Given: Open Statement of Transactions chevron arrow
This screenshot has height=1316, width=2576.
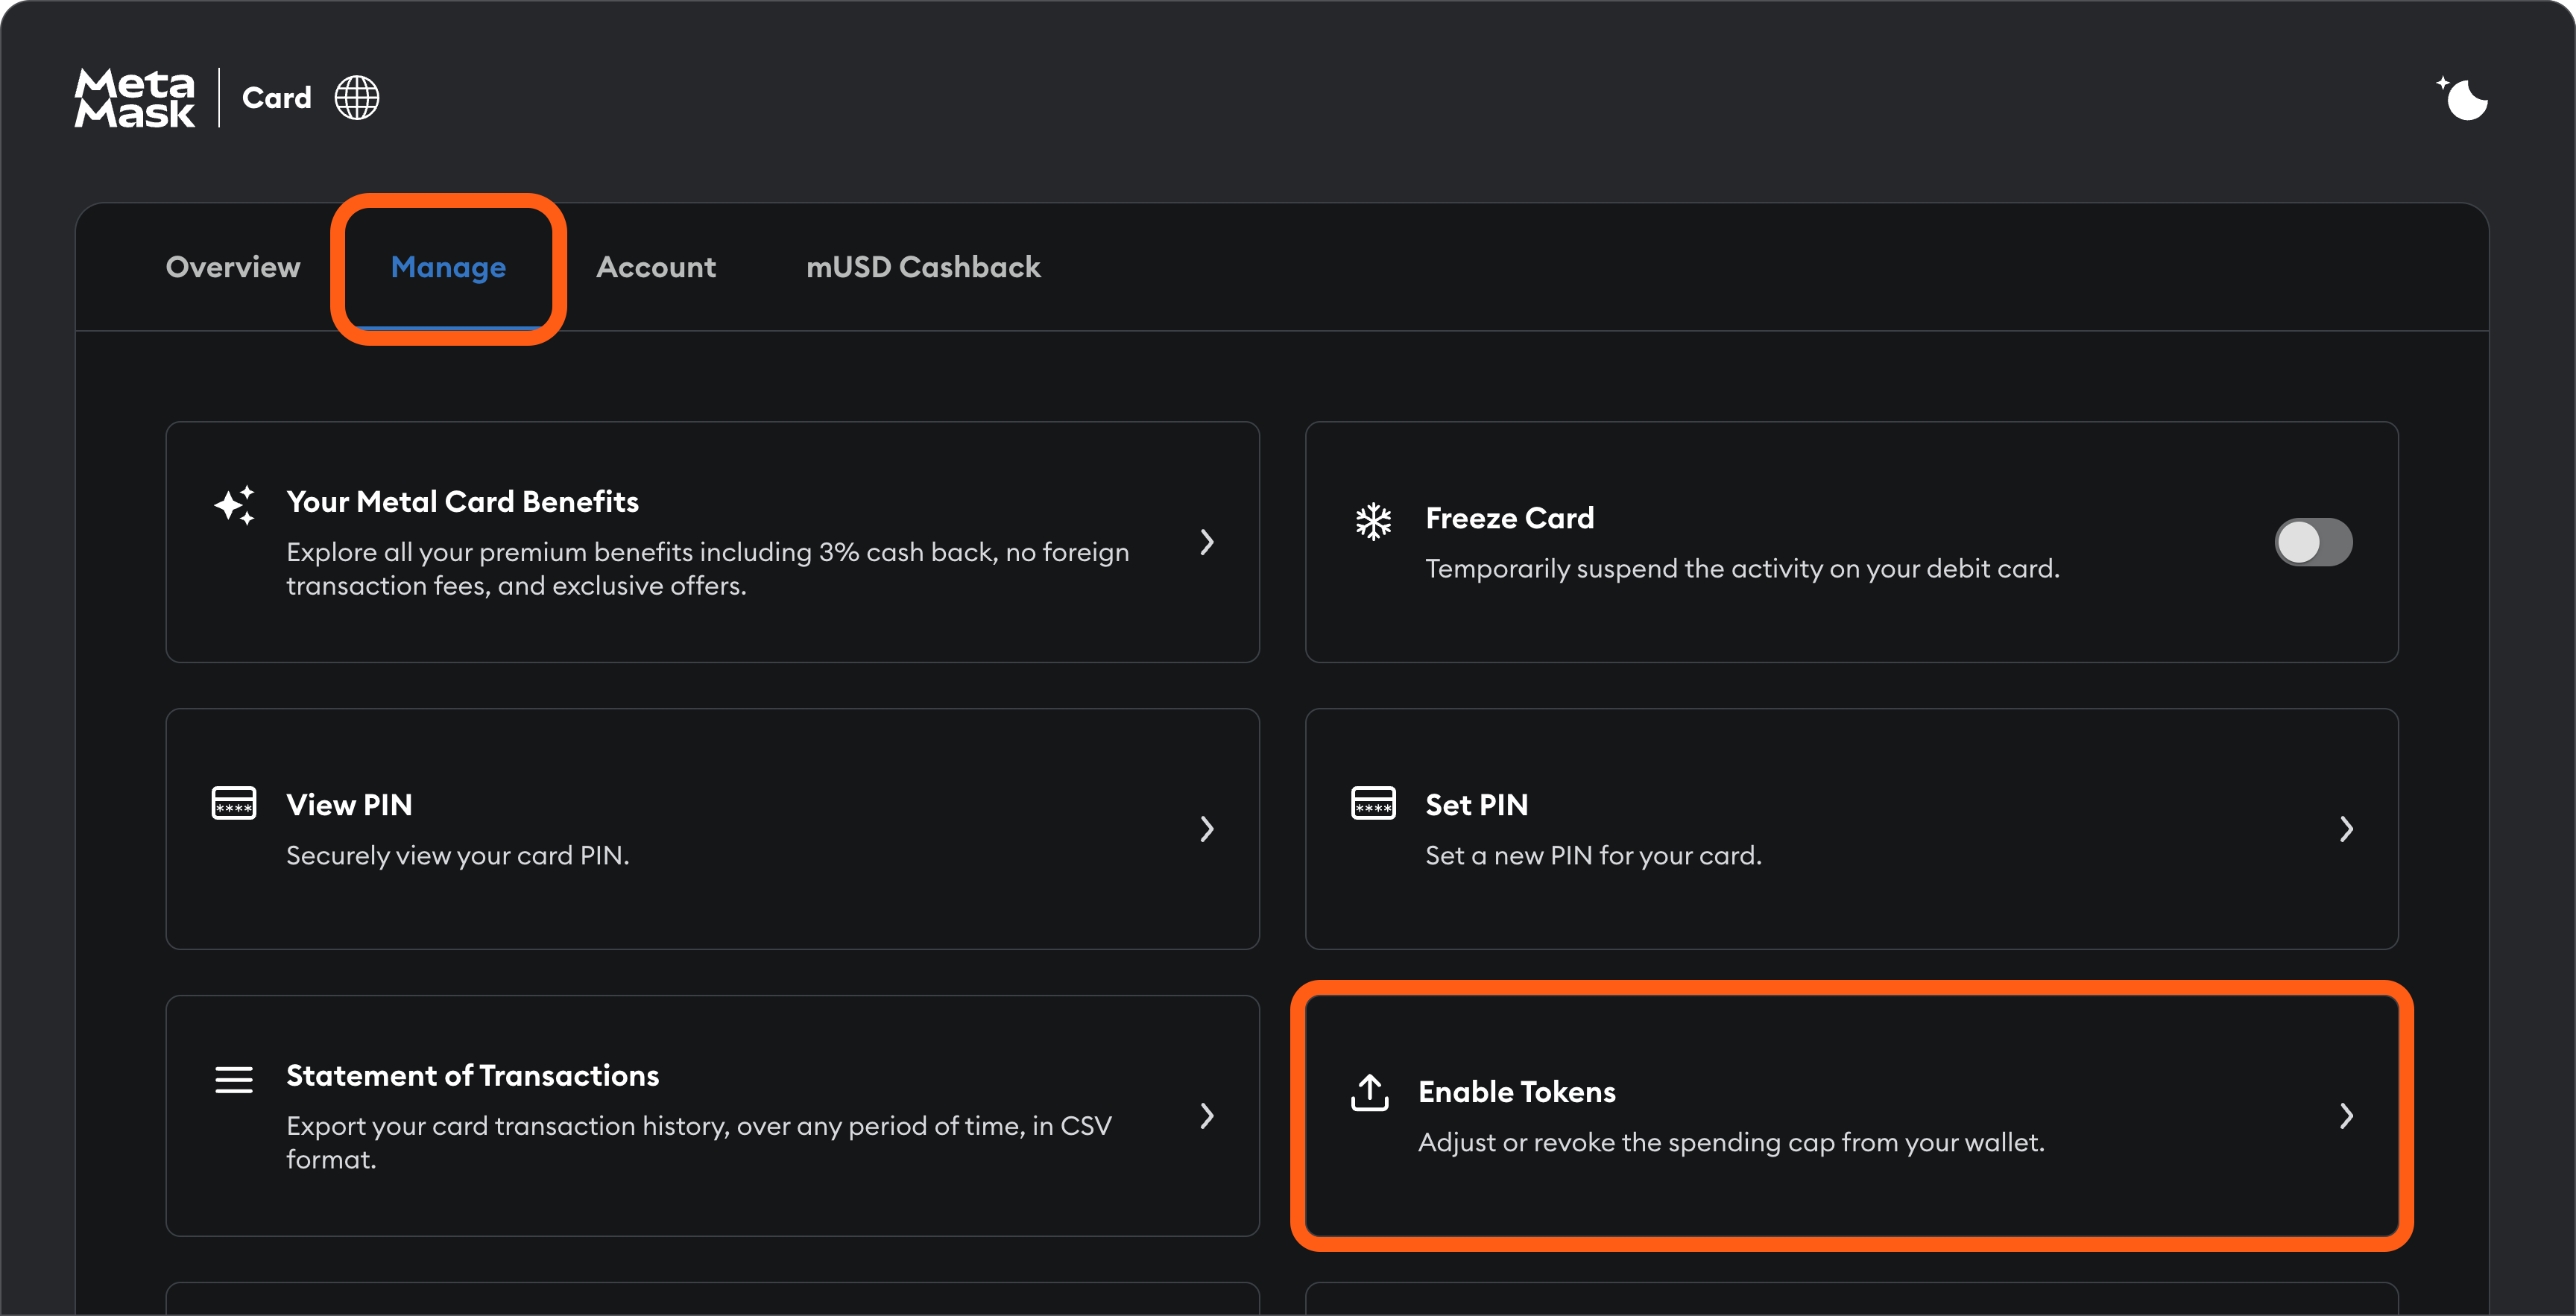Looking at the screenshot, I should pos(1207,1116).
